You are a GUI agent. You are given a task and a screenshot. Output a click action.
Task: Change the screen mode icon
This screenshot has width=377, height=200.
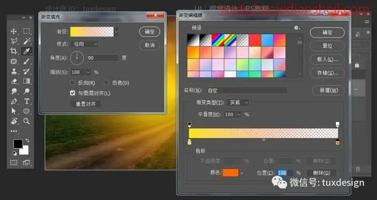click(x=26, y=163)
